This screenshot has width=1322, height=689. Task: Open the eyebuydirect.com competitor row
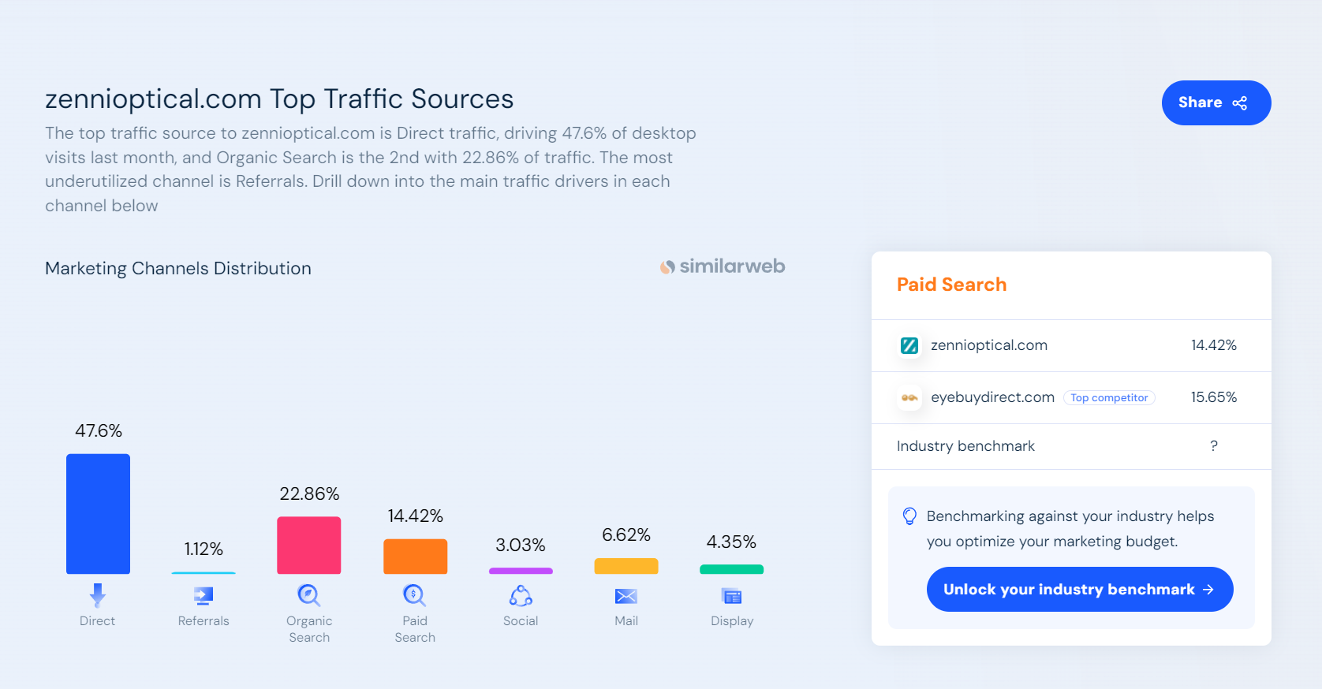(x=1071, y=397)
